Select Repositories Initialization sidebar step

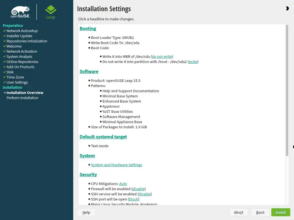[27, 41]
